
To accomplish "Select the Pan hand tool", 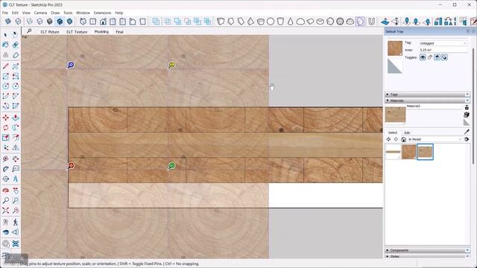I will [15, 191].
